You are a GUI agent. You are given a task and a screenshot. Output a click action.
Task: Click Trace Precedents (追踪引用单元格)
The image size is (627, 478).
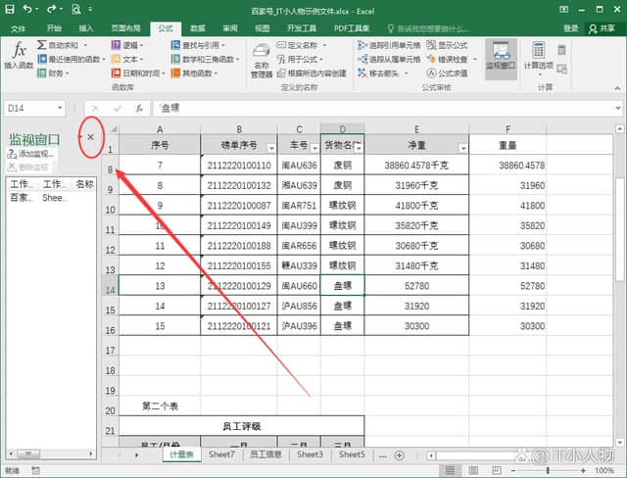point(389,45)
